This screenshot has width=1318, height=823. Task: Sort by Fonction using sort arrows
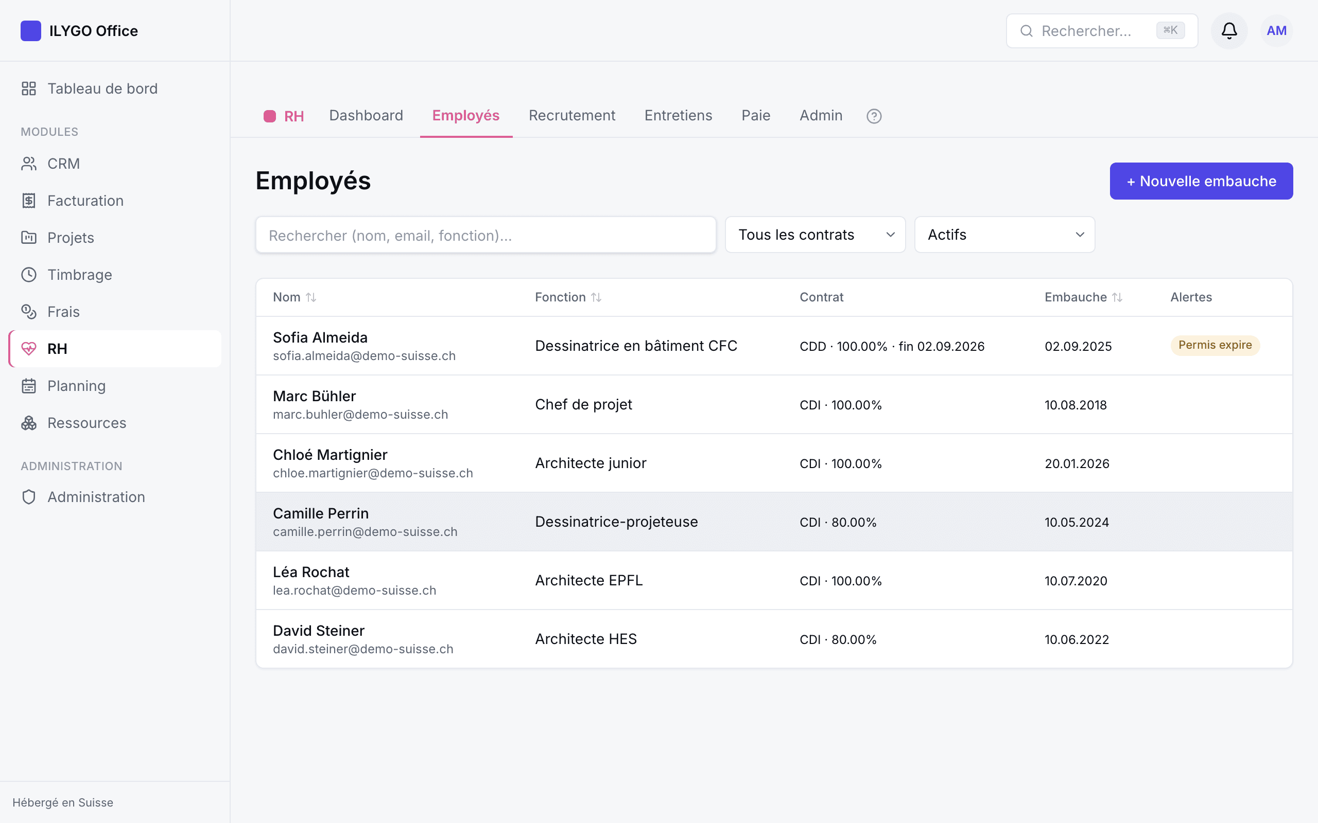point(596,297)
